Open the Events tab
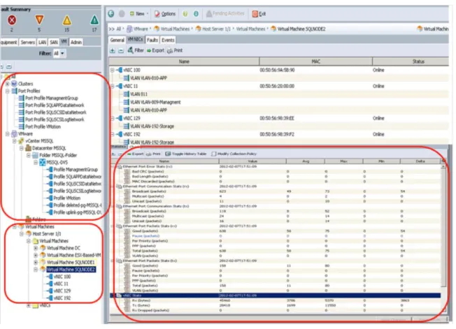Screen dimensions: 456x329 (x=168, y=40)
